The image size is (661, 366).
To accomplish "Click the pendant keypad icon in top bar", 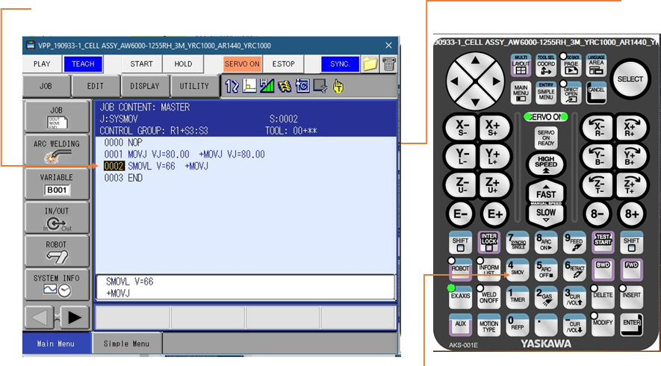I will [388, 64].
